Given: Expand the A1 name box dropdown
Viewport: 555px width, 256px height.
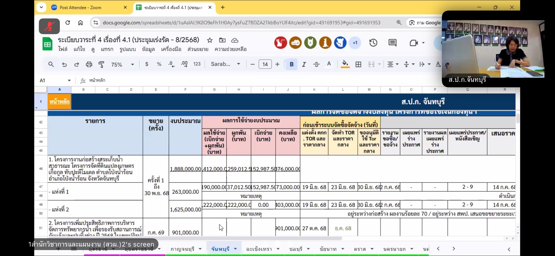Looking at the screenshot, I should pyautogui.click(x=69, y=80).
